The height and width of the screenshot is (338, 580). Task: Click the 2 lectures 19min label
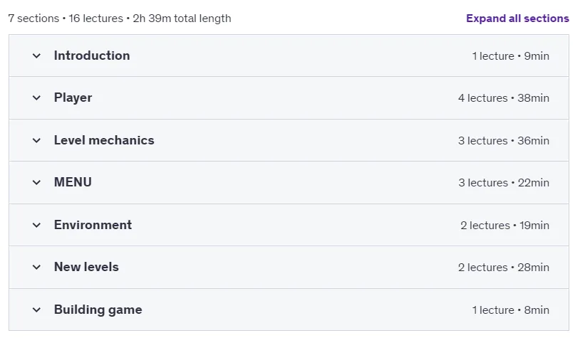[504, 225]
